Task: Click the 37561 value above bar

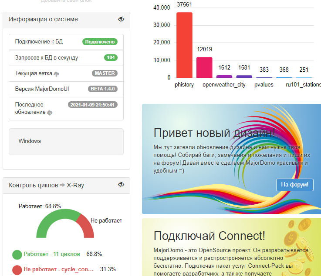Action: [184, 4]
